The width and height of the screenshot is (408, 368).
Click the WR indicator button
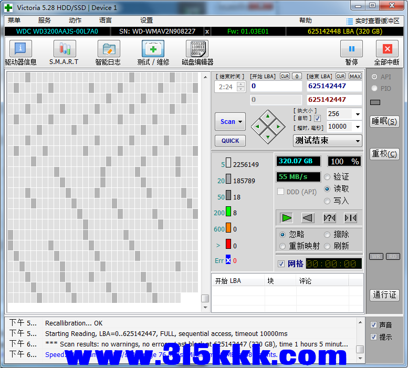(x=376, y=256)
